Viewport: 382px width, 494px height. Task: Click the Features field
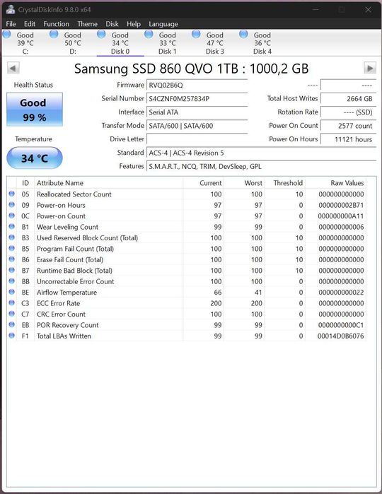pos(262,166)
